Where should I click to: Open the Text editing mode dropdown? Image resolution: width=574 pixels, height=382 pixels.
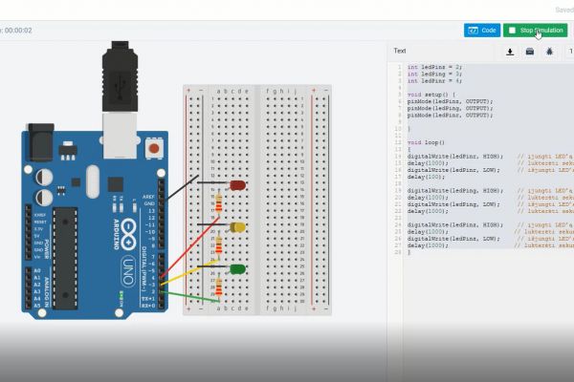[400, 51]
